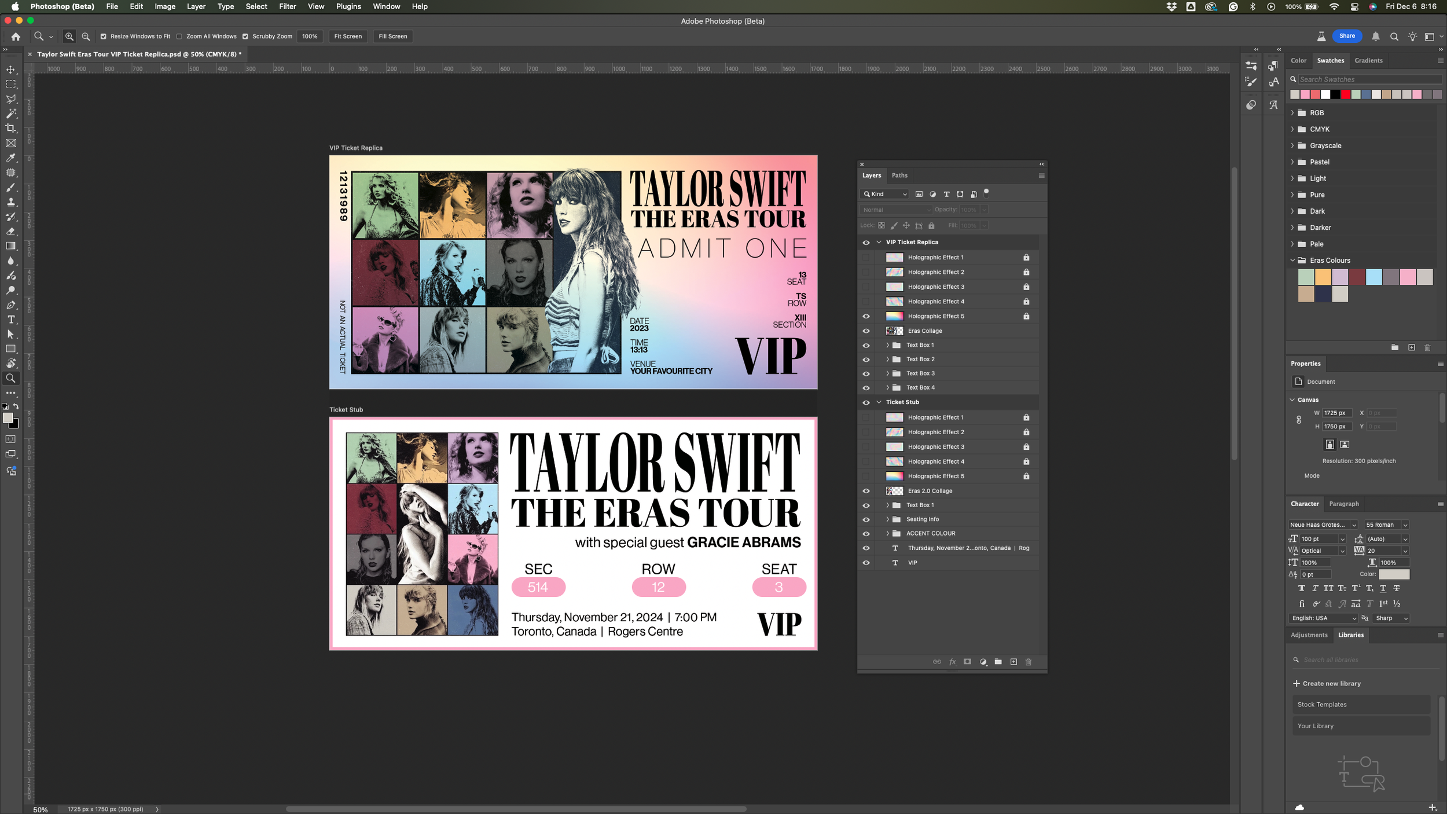Show Holographic Effect 1 in VIP Ticket Replica
This screenshot has width=1447, height=814.
866,258
